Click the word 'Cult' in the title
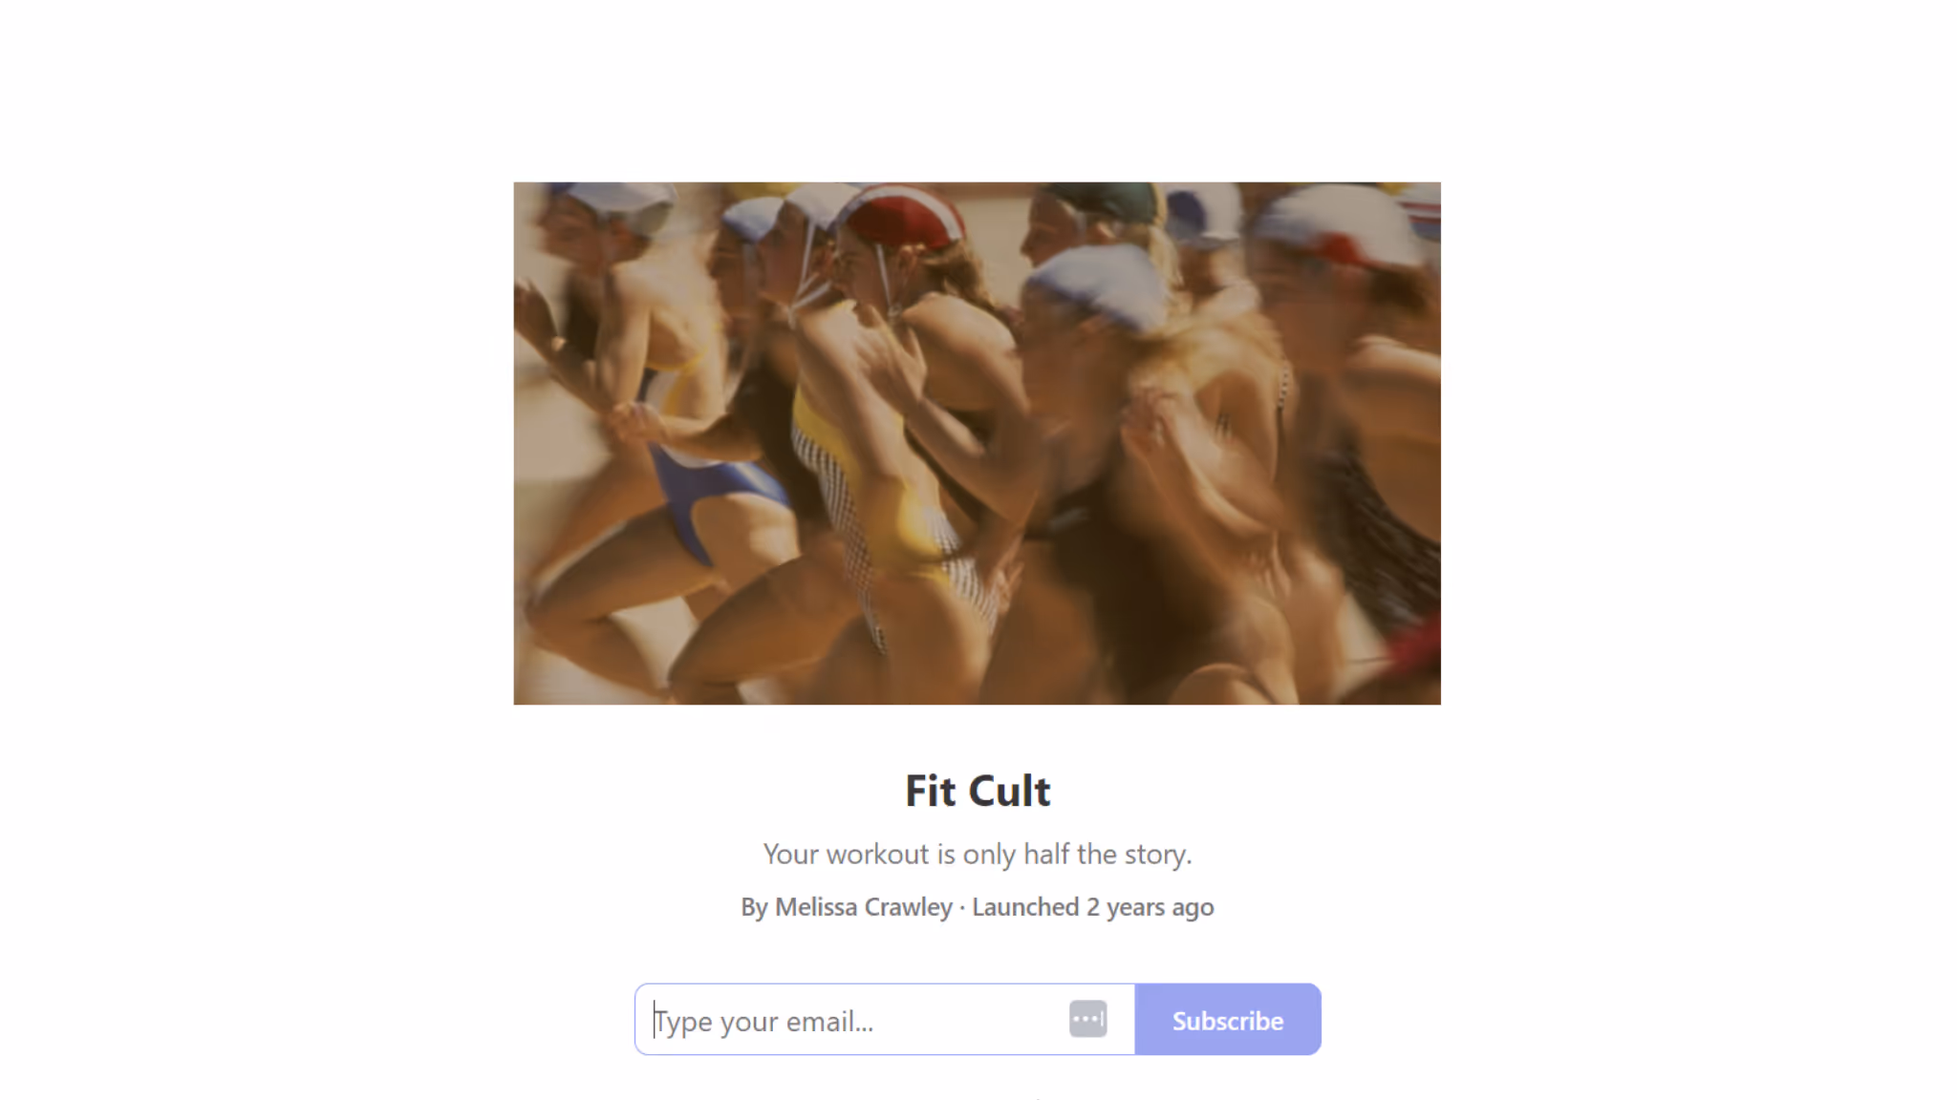Viewport: 1957px width, 1100px height. tap(1009, 791)
